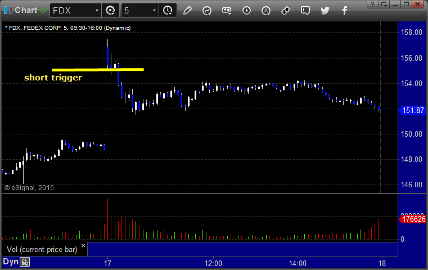Click the Chart title label

pos(26,10)
